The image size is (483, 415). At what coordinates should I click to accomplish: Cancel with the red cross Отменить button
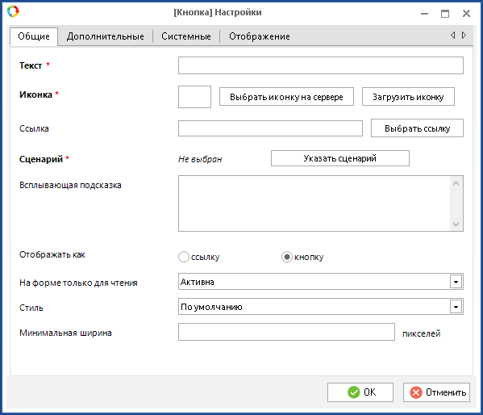pos(436,392)
